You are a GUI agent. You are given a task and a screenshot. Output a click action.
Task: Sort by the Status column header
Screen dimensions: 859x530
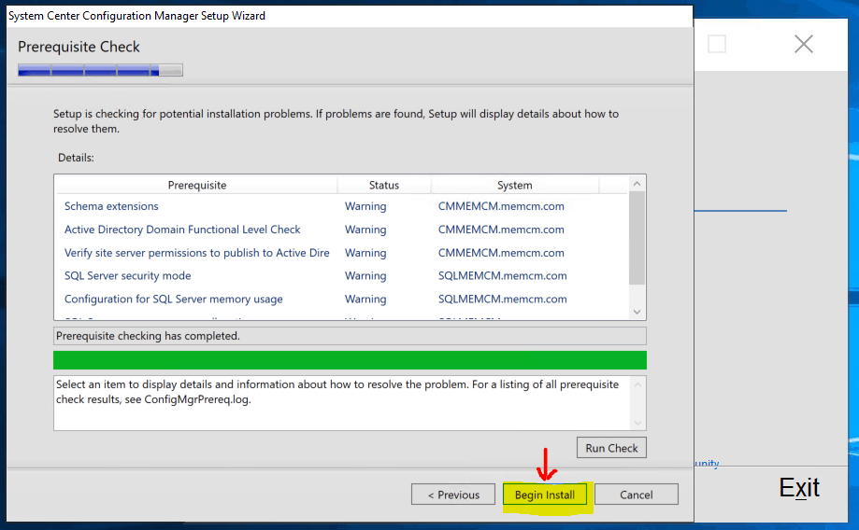tap(383, 185)
